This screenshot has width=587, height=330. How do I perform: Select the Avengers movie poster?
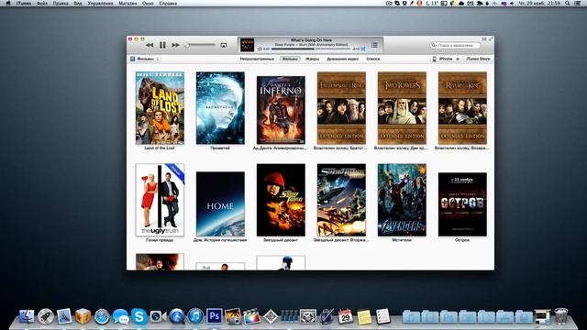pos(402,200)
